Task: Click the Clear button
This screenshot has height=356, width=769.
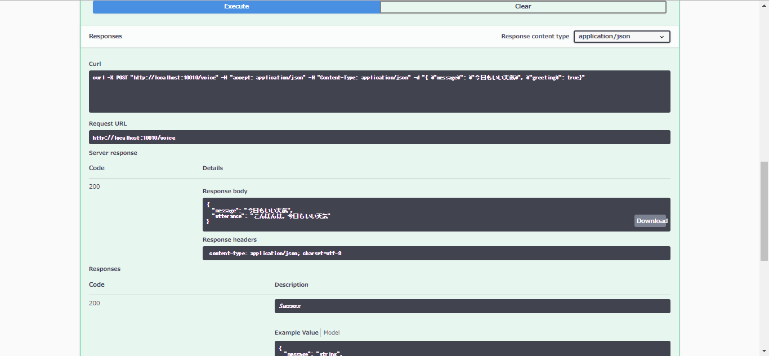Action: [x=522, y=6]
